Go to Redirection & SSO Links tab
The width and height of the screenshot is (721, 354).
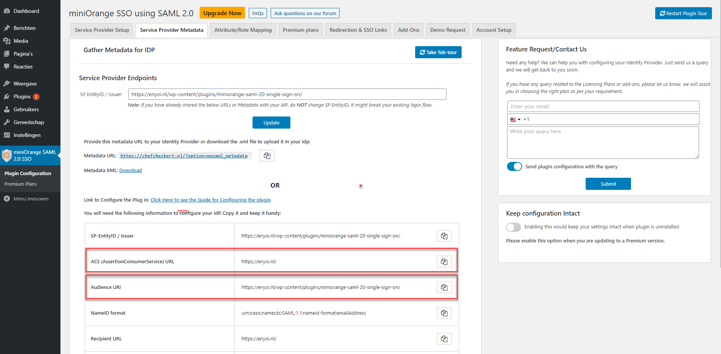[x=358, y=30]
